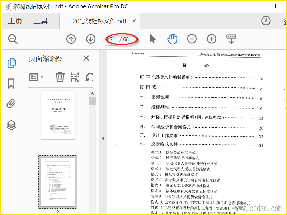
Task: Maximize the Acrobat window
Action: coord(277,6)
